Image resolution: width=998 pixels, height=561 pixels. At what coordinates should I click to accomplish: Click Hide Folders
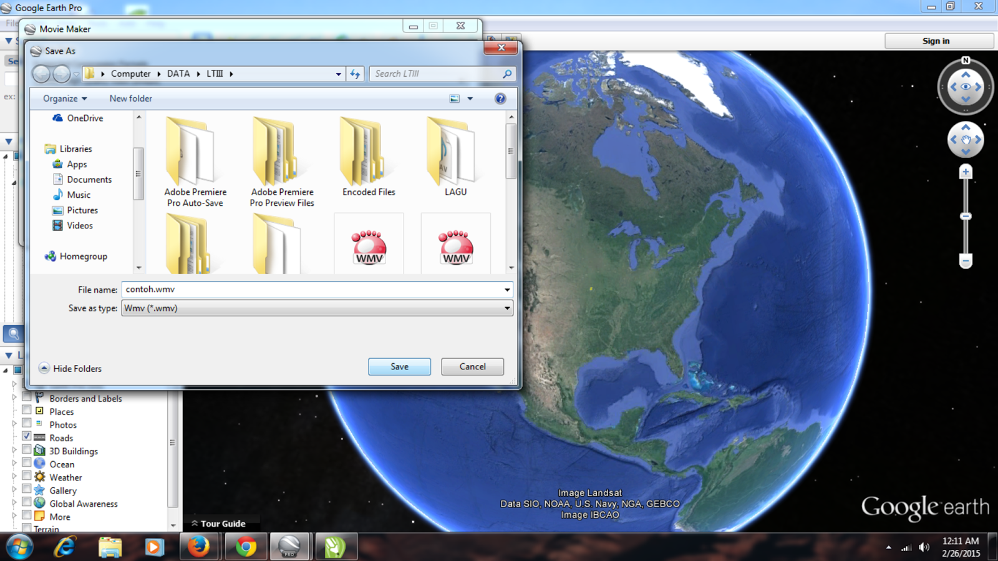[70, 368]
